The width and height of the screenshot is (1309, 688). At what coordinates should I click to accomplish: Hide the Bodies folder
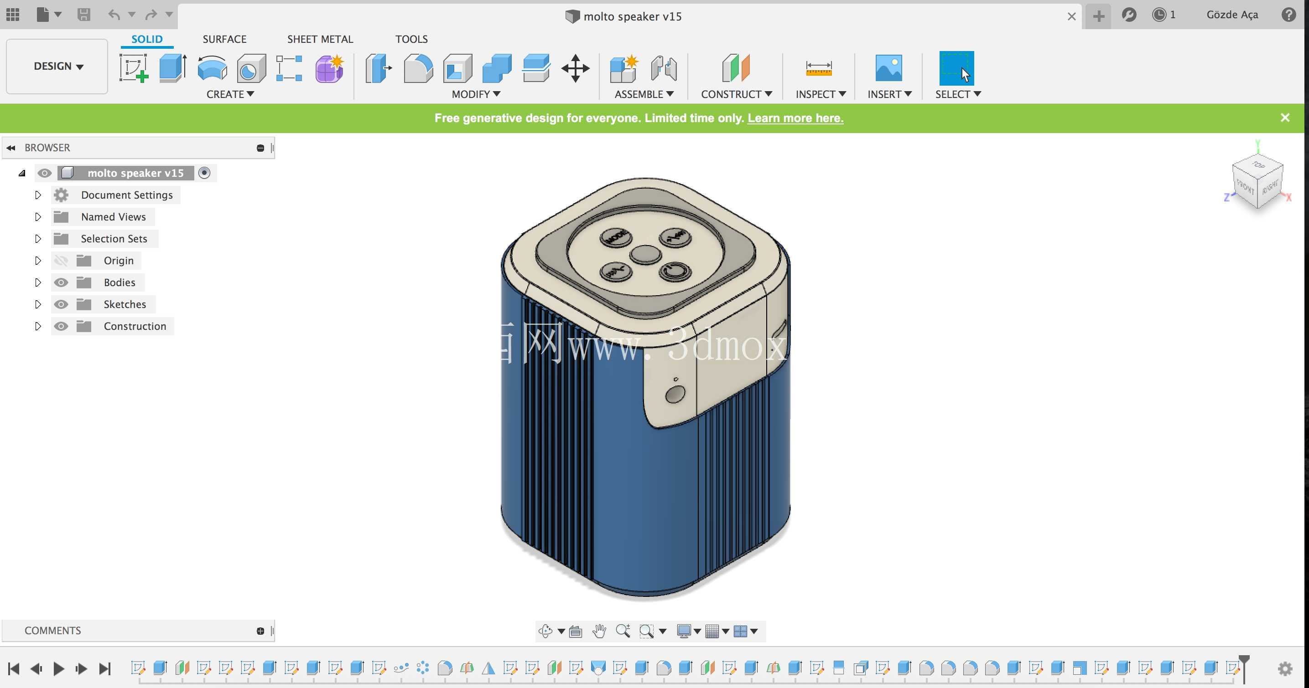point(61,282)
